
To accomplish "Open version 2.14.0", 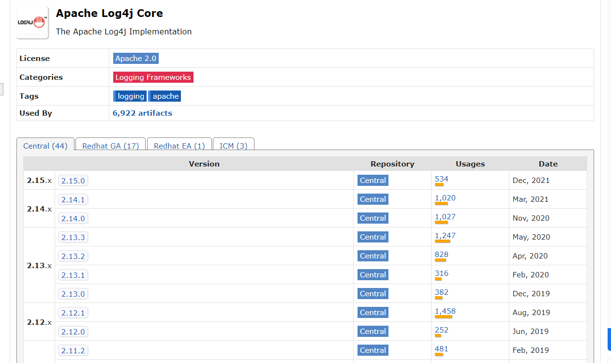I will pyautogui.click(x=73, y=218).
